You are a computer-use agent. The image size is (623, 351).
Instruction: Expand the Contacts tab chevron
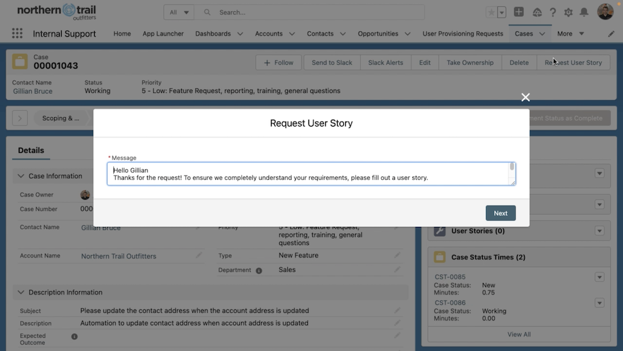(343, 34)
